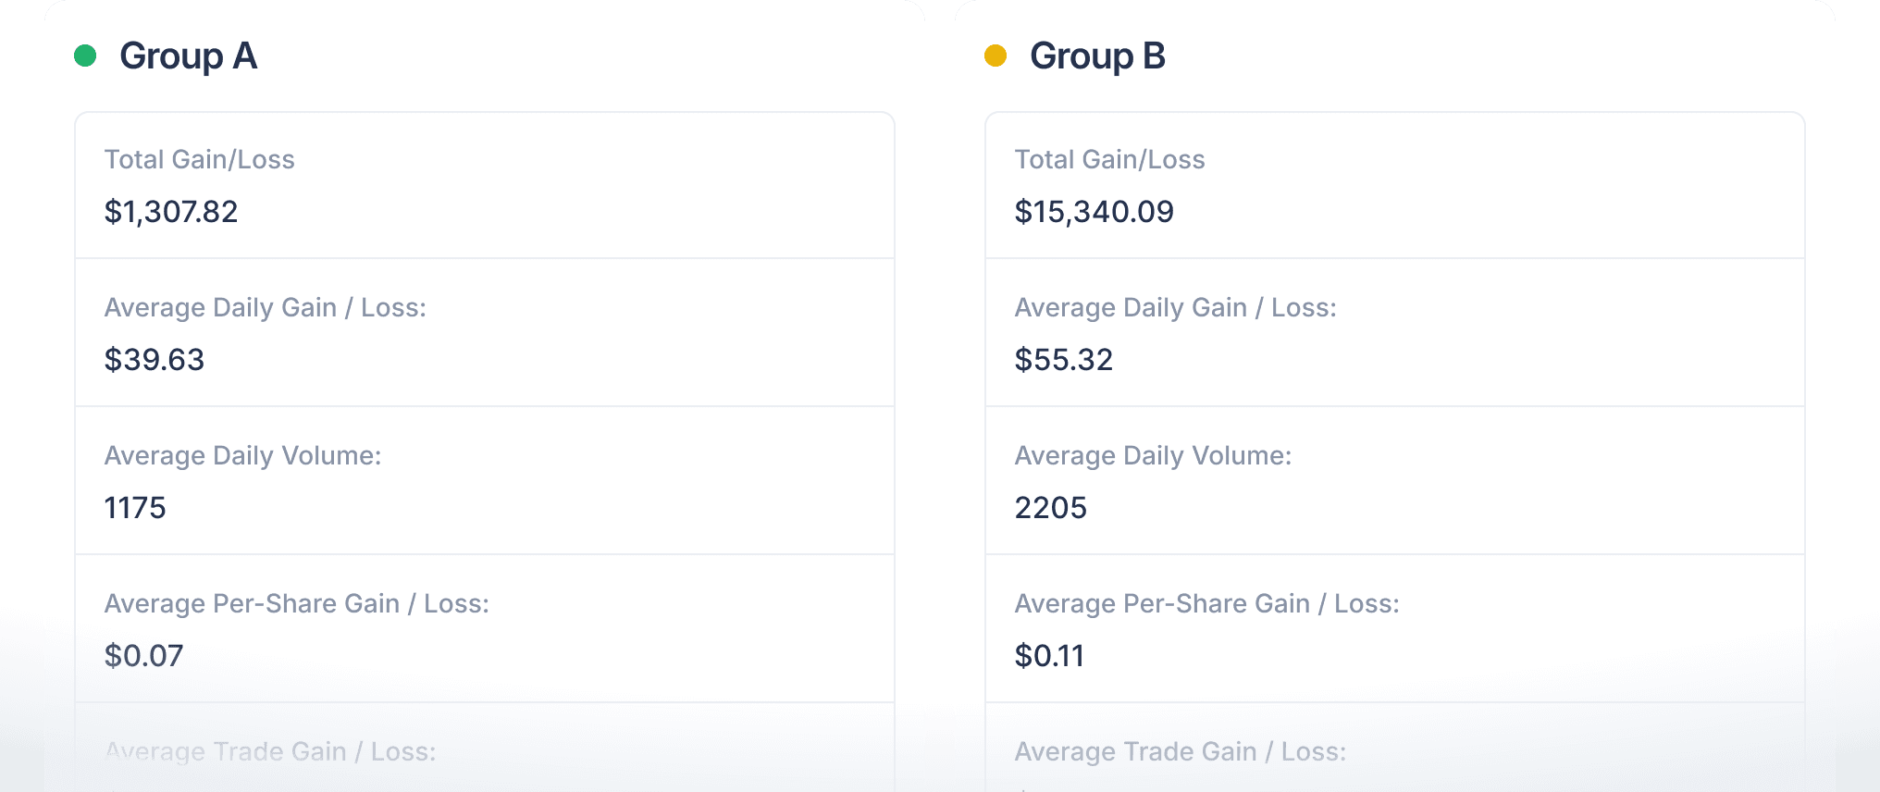Click the yellow Group B dot

pos(996,56)
